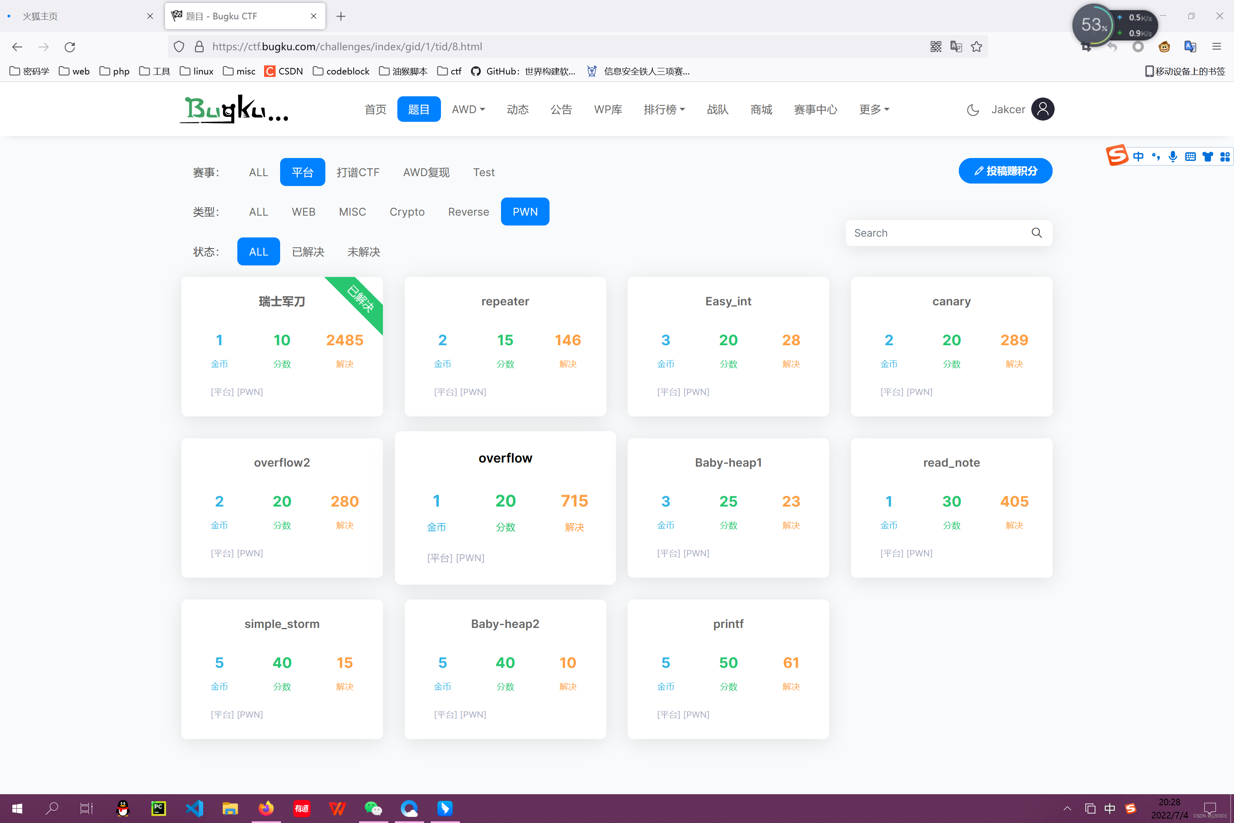
Task: Open the WP库 nav item
Action: pyautogui.click(x=608, y=109)
